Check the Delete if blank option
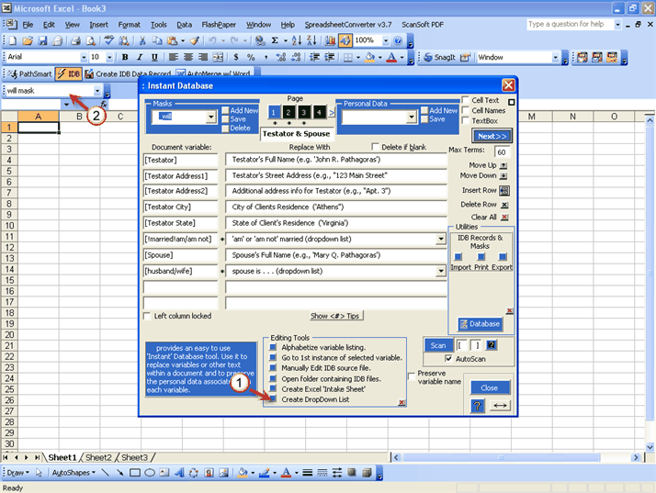This screenshot has width=656, height=493. [x=375, y=147]
